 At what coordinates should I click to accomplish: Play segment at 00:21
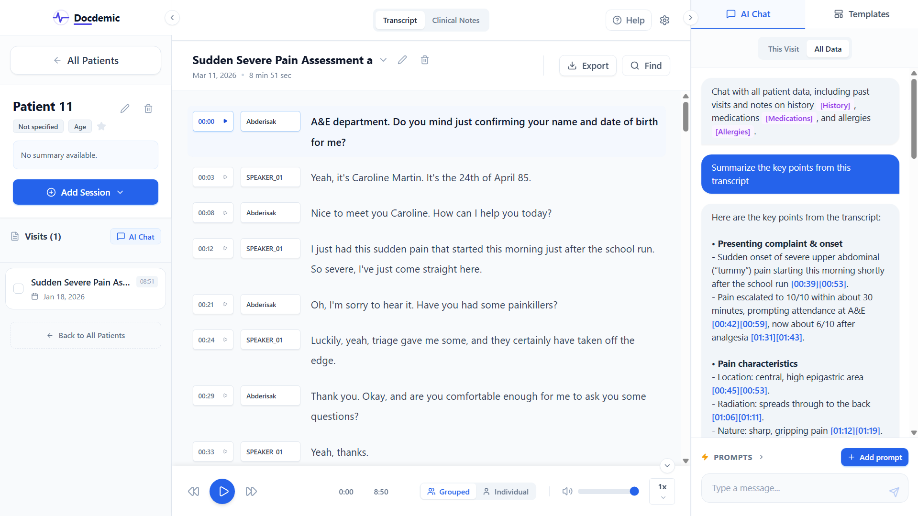point(213,305)
